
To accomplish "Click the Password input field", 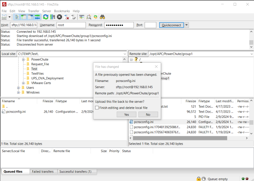I will coord(119,25).
